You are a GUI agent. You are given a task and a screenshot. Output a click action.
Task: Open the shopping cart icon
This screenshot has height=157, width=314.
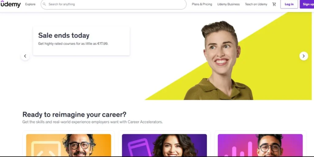pyautogui.click(x=274, y=4)
